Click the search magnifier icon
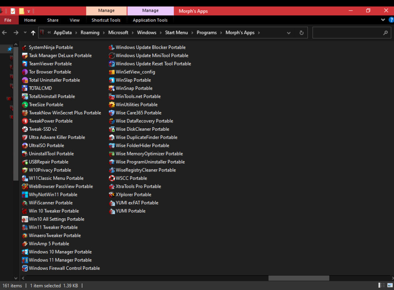 coord(385,33)
